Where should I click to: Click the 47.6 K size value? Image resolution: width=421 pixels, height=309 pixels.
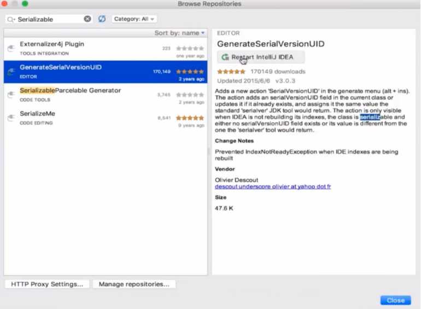224,208
